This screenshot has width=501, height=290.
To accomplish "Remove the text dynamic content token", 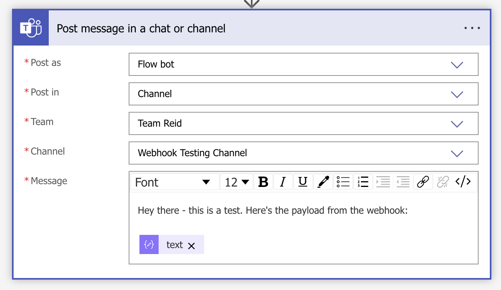I will 191,246.
